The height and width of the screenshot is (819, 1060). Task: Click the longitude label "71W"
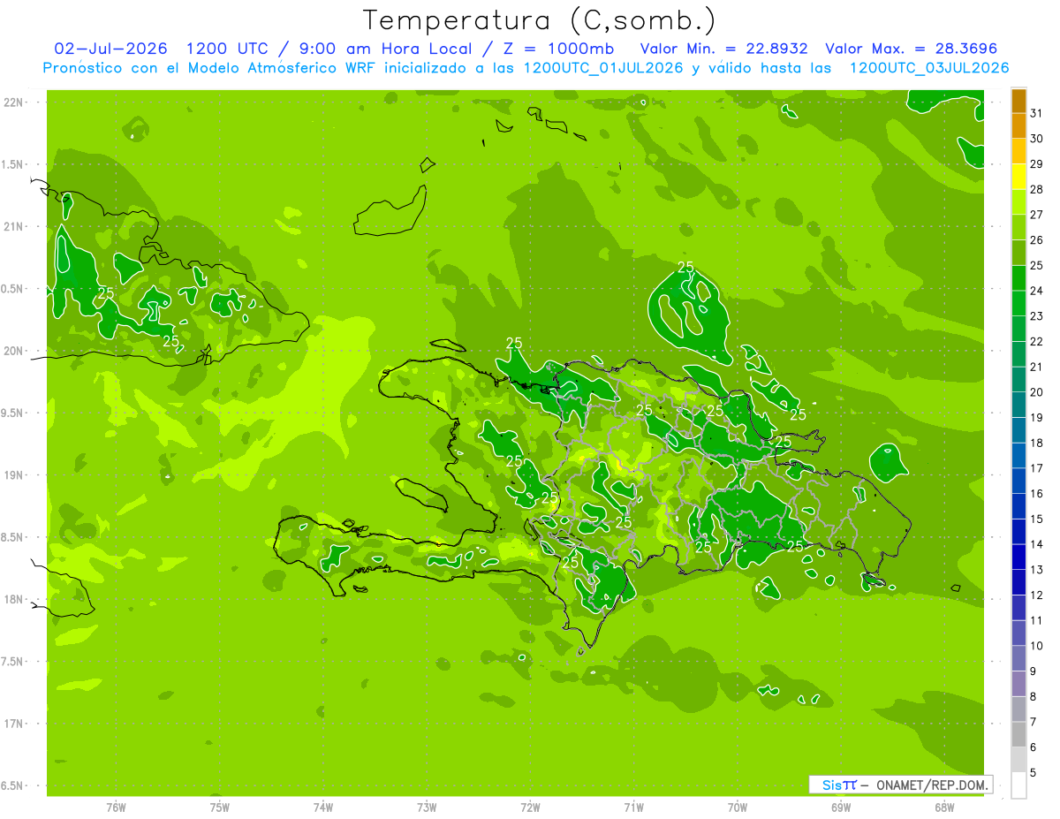(633, 808)
